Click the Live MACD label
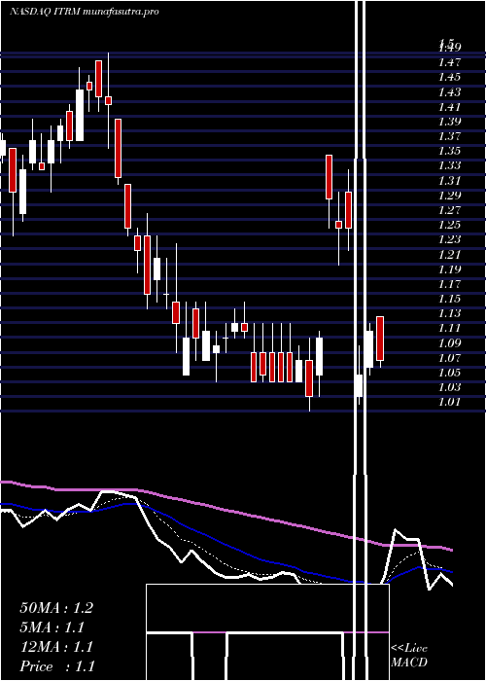This screenshot has width=486, height=681. (409, 656)
